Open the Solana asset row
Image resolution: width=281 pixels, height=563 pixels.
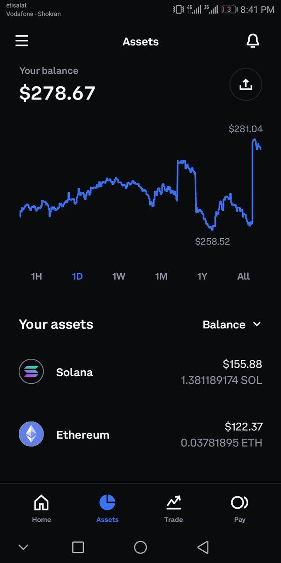point(140,372)
